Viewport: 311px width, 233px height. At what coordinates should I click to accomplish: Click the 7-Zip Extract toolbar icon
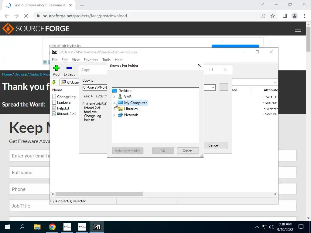[69, 68]
